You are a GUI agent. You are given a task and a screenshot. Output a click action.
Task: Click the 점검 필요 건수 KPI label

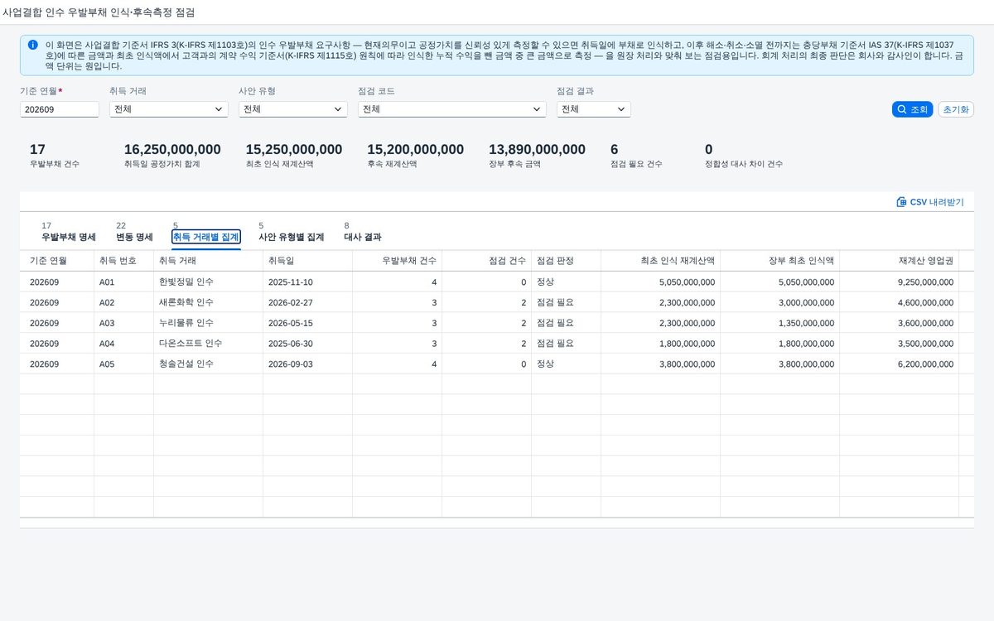pos(636,164)
